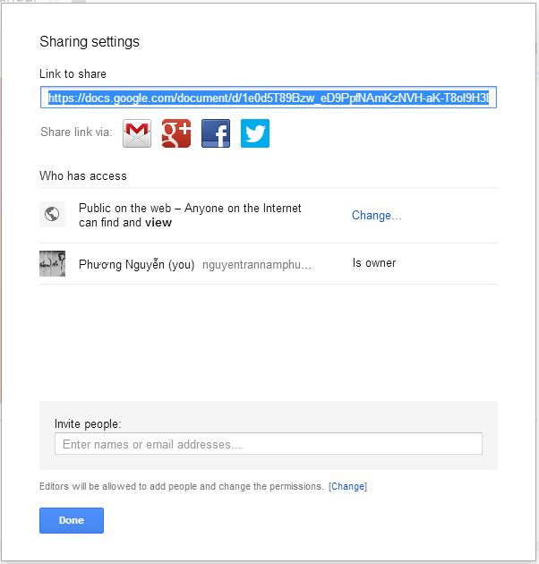Click the name Phương Nguyễn (you)
The height and width of the screenshot is (564, 539).
coord(137,264)
